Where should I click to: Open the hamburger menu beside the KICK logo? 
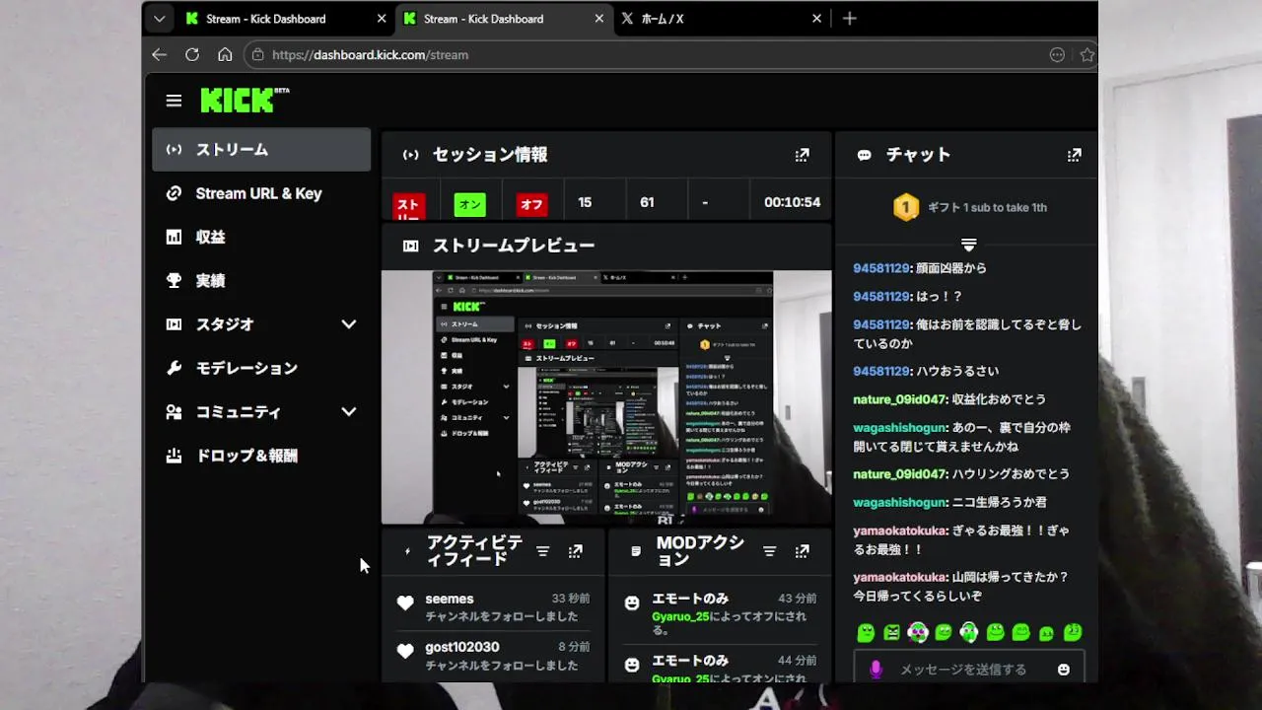pyautogui.click(x=174, y=101)
